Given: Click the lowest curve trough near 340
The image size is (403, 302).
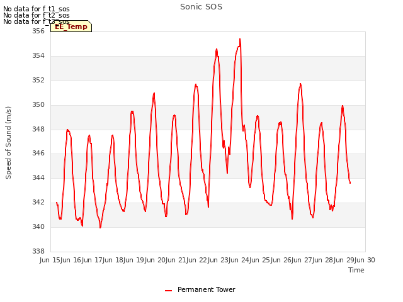Looking at the screenshot, I should point(100,228).
